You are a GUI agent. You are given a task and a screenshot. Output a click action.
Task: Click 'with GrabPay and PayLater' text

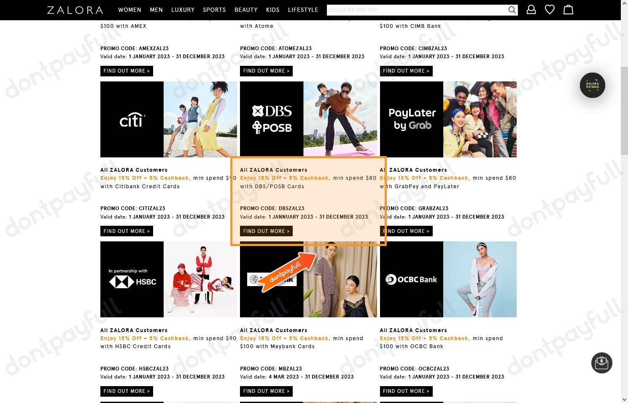[420, 187]
